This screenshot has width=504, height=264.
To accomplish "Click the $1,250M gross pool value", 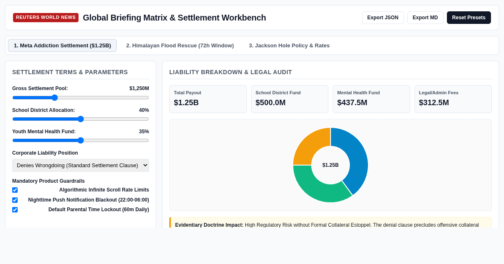I will coord(139,88).
